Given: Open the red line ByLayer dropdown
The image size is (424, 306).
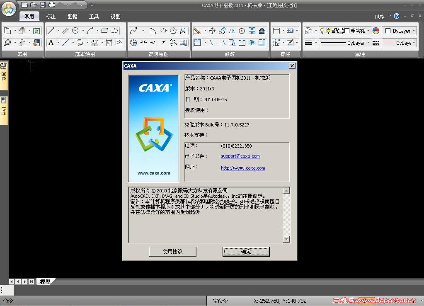Looking at the screenshot, I should (x=399, y=43).
